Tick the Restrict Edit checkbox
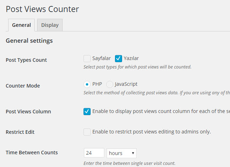This screenshot has height=167, width=230. 87,132
